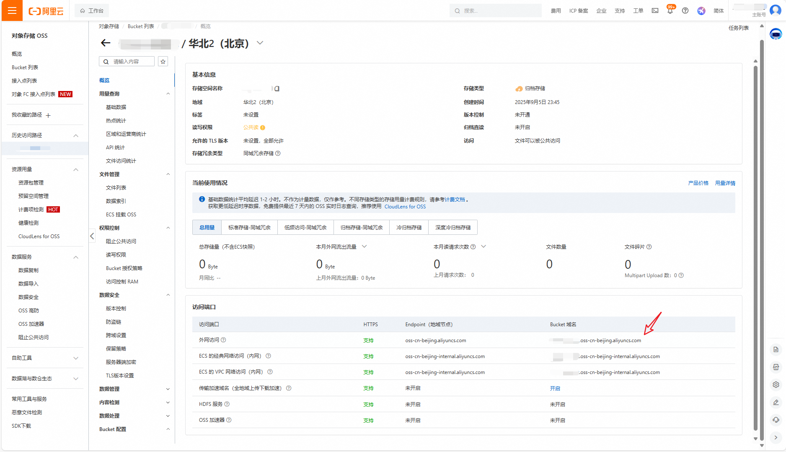
Task: Open the AI assistant star icon
Action: click(701, 10)
